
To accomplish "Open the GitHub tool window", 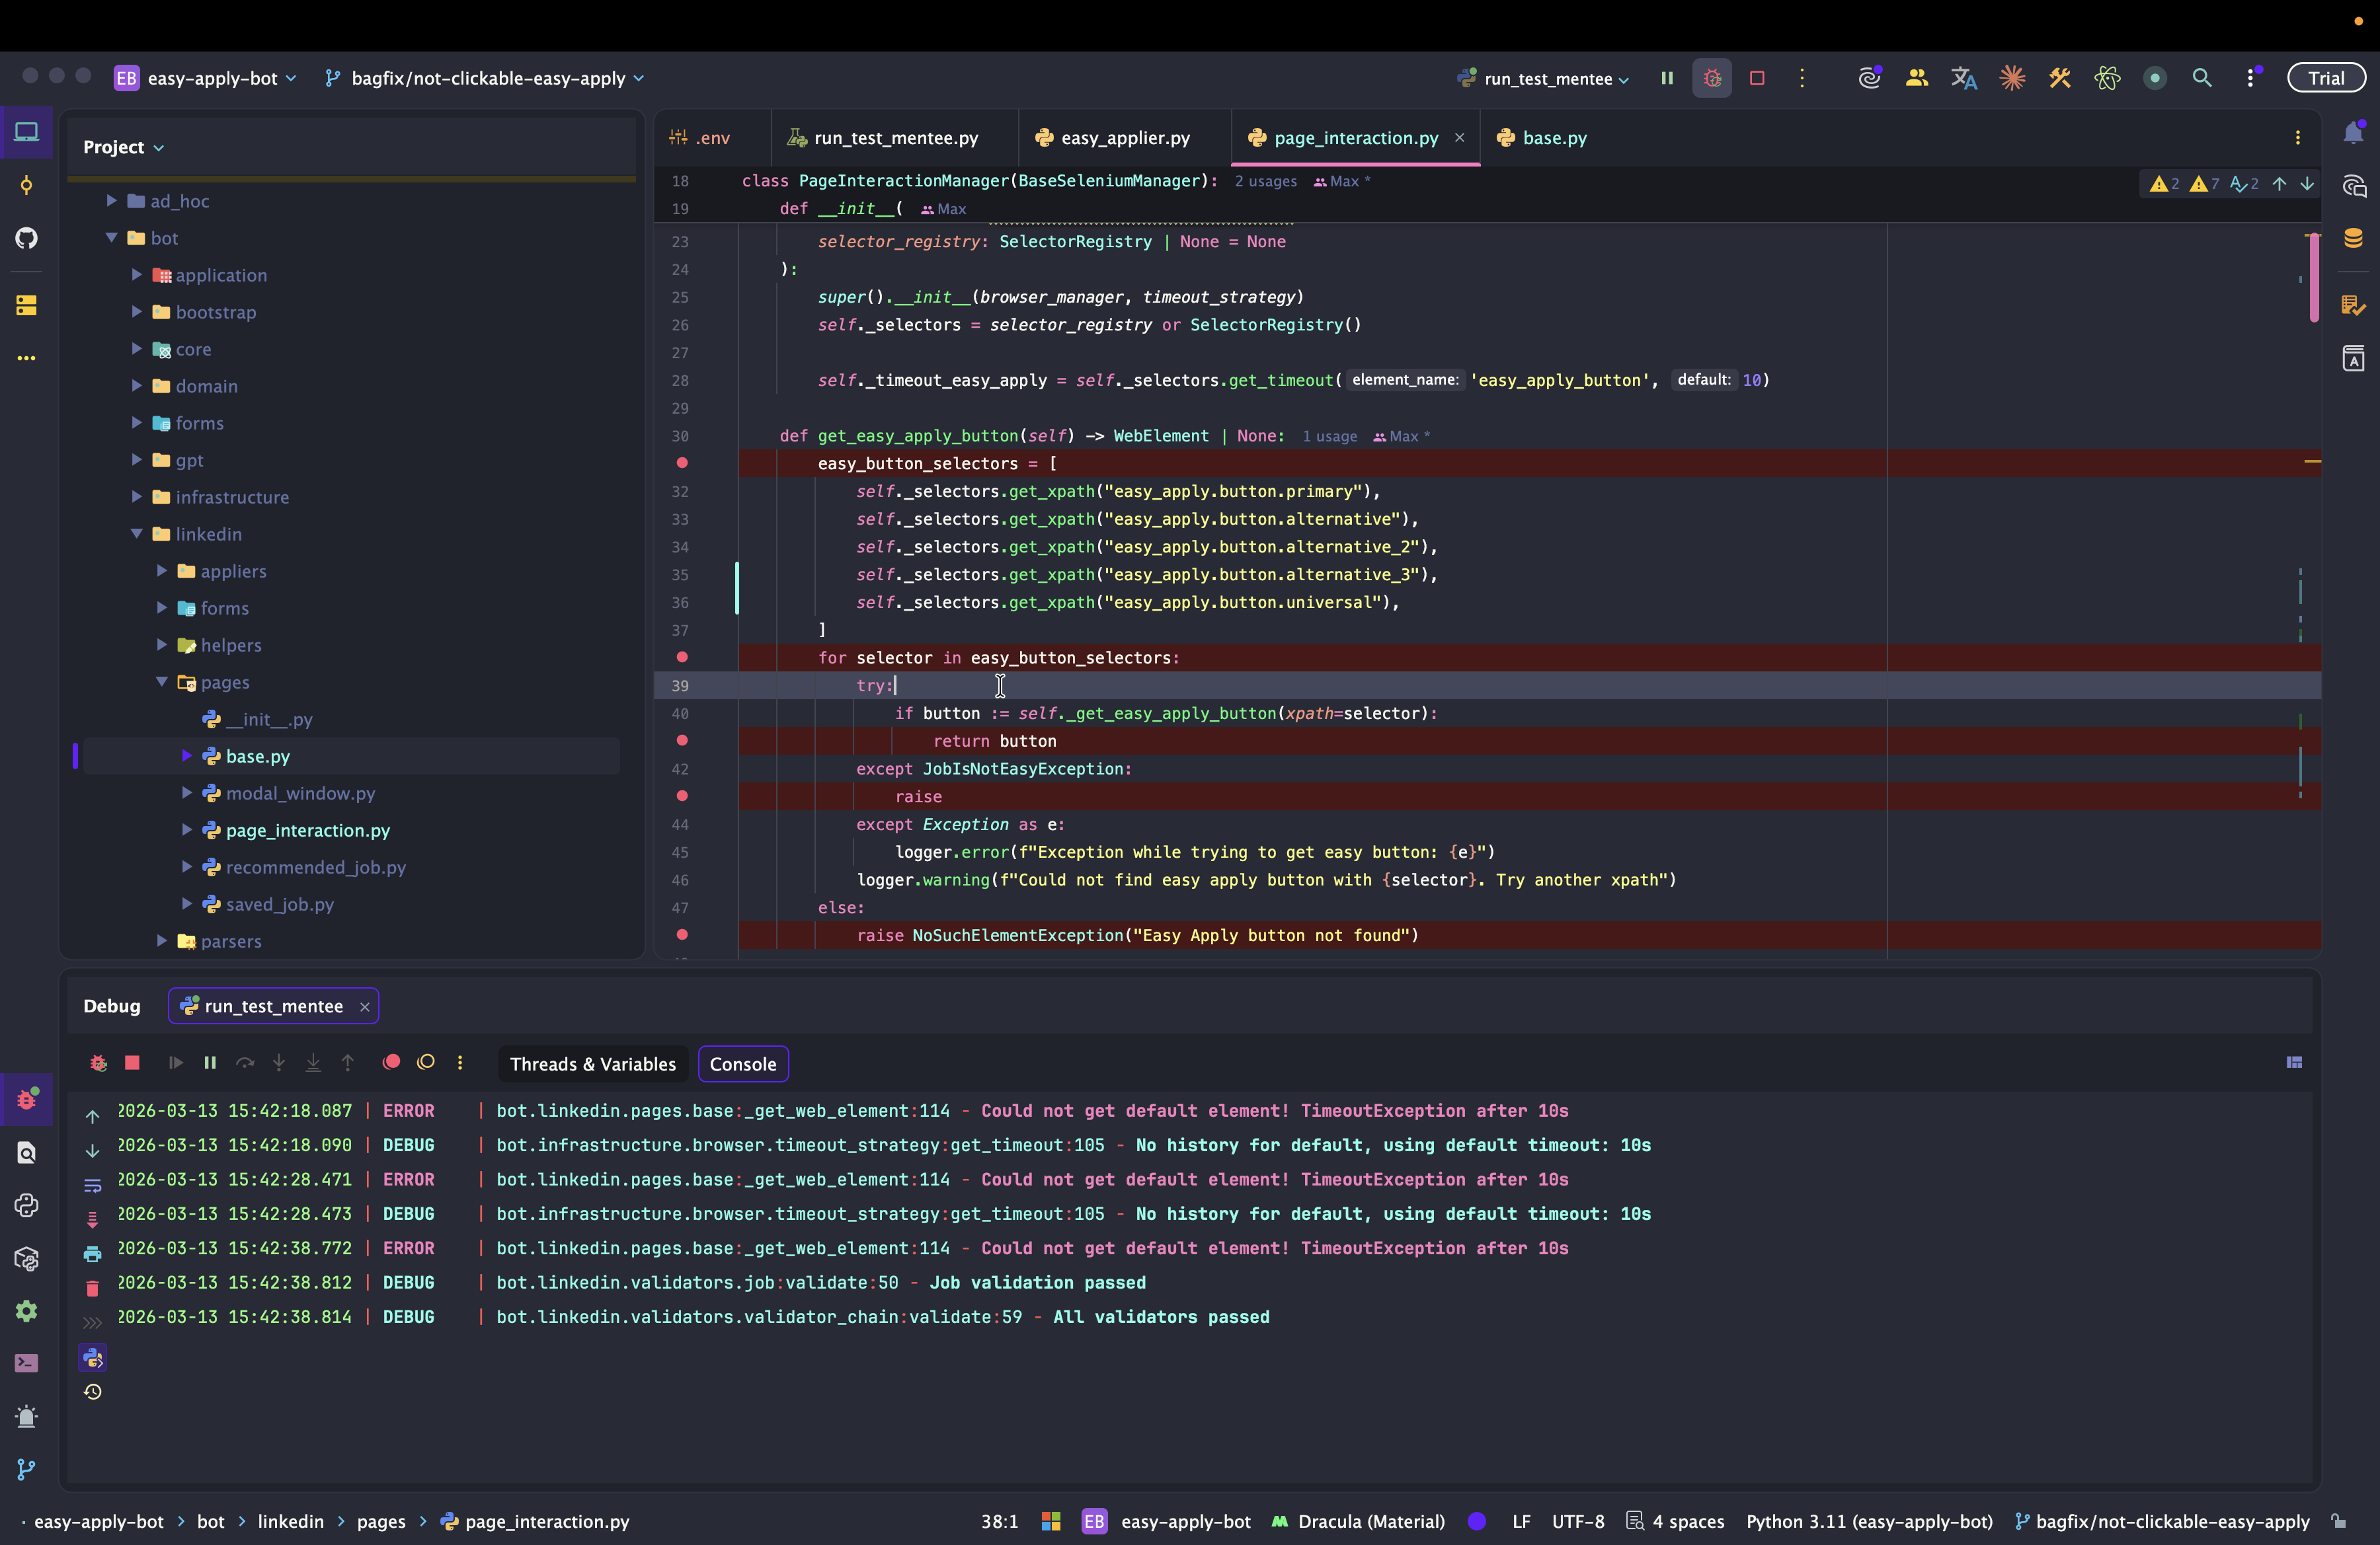I will [27, 238].
